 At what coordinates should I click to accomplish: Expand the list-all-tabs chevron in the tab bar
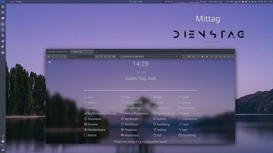tap(233, 52)
